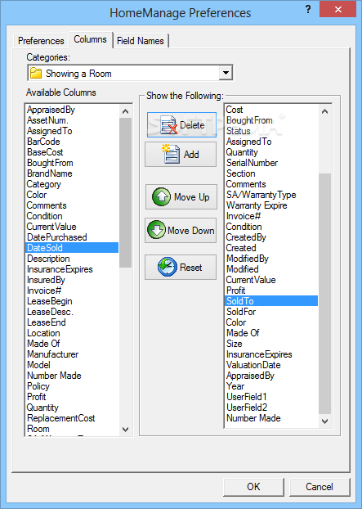Click the Available Columns scroll up arrow
The height and width of the screenshot is (509, 362).
click(125, 111)
